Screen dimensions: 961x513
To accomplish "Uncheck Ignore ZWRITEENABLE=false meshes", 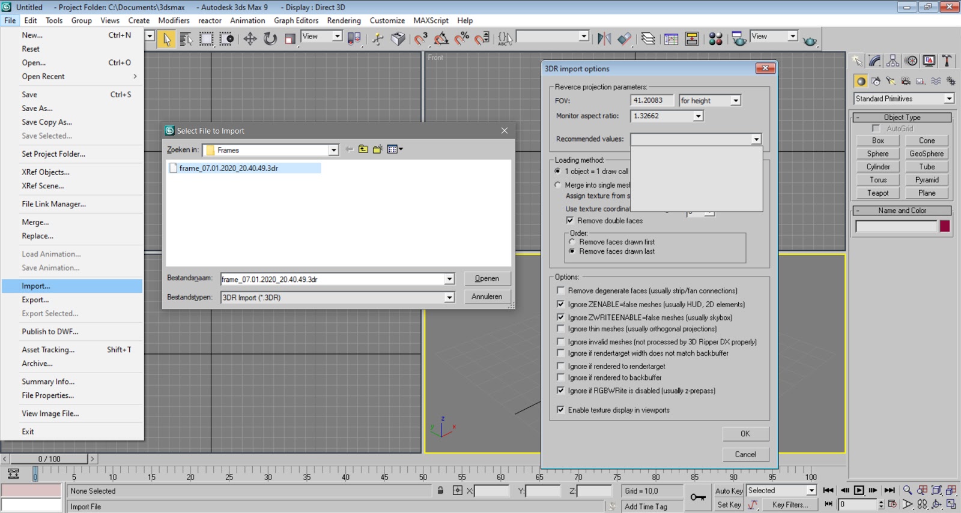I will pos(560,317).
